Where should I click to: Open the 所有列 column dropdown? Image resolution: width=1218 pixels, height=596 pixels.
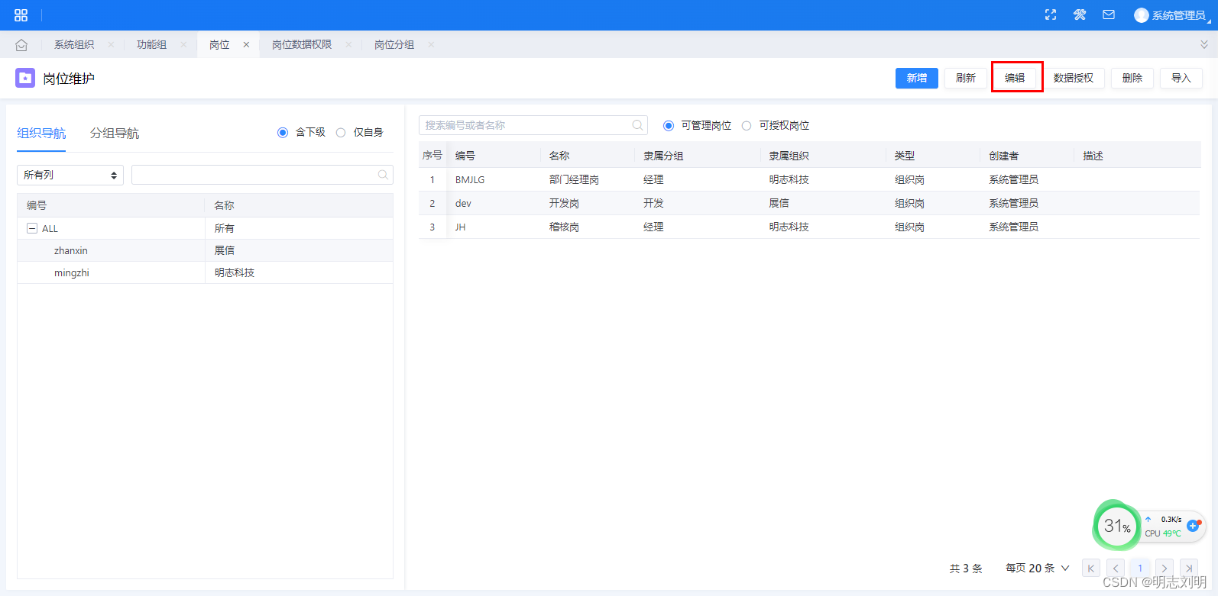pos(70,175)
